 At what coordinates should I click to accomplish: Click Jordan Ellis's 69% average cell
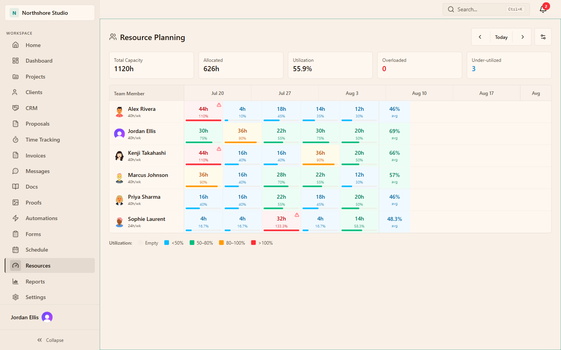[394, 134]
